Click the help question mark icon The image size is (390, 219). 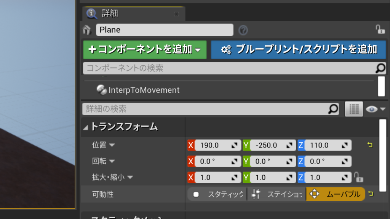point(243,30)
